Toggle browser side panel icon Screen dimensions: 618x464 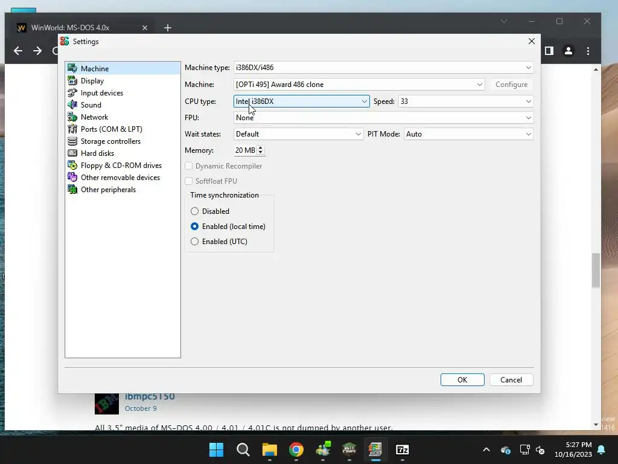click(x=549, y=51)
